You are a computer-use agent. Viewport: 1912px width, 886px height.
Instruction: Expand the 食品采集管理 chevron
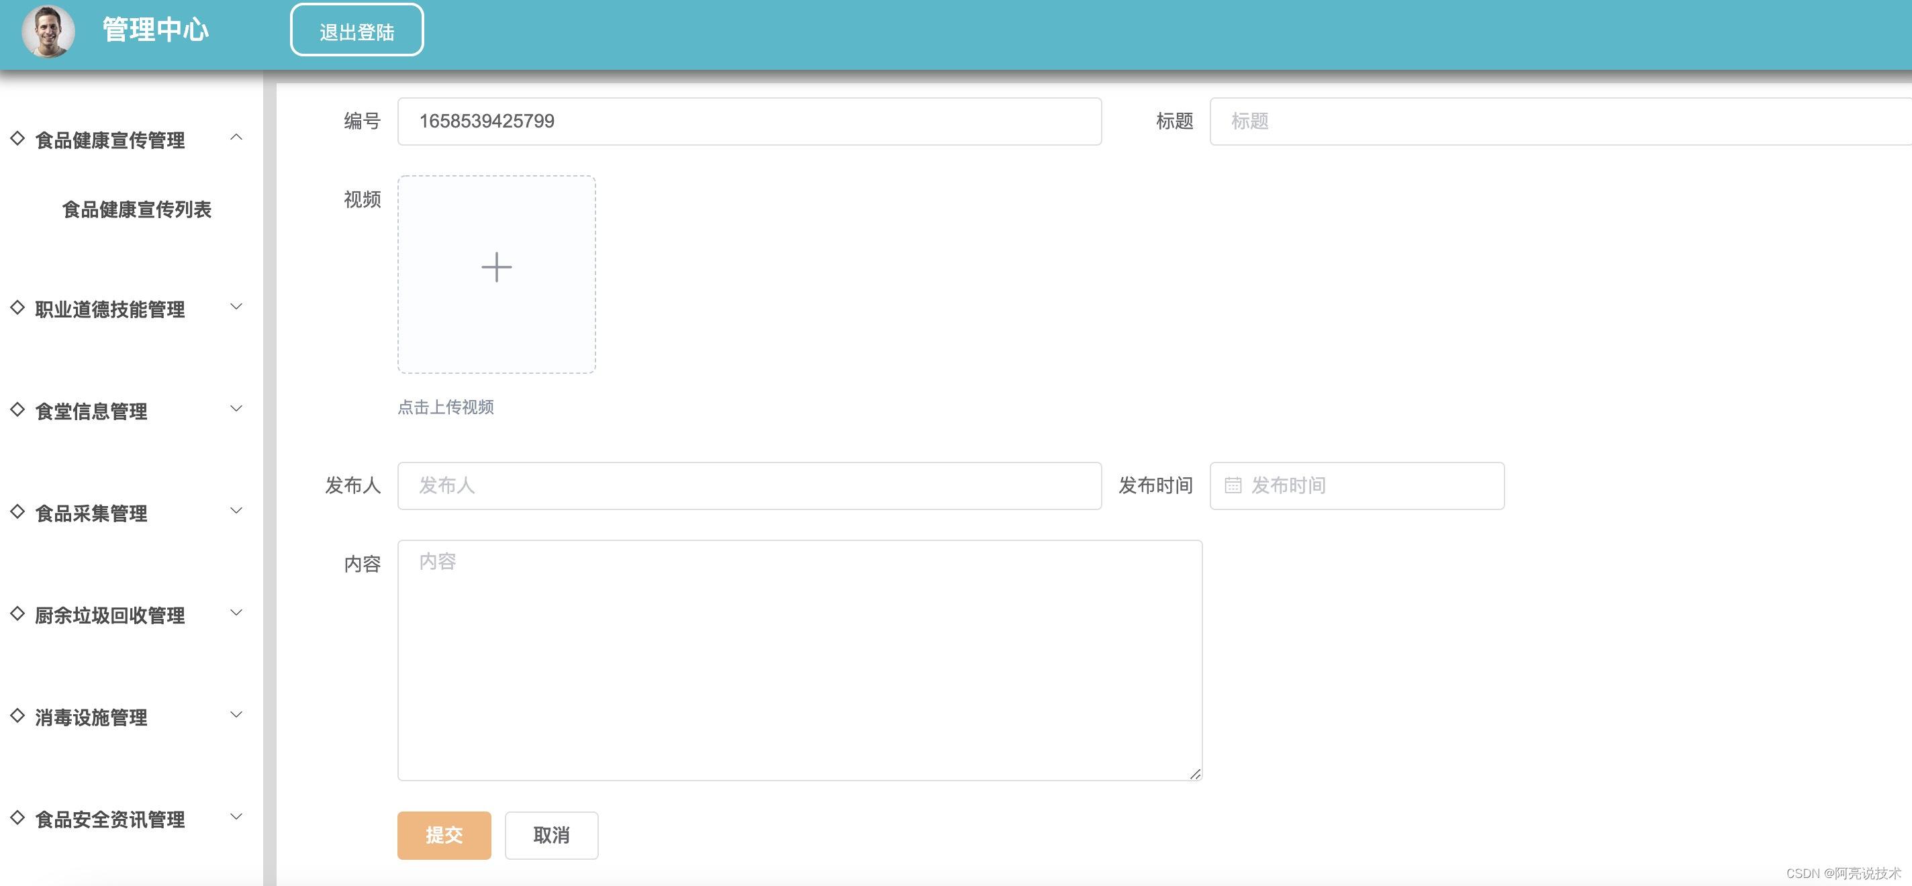click(x=236, y=511)
